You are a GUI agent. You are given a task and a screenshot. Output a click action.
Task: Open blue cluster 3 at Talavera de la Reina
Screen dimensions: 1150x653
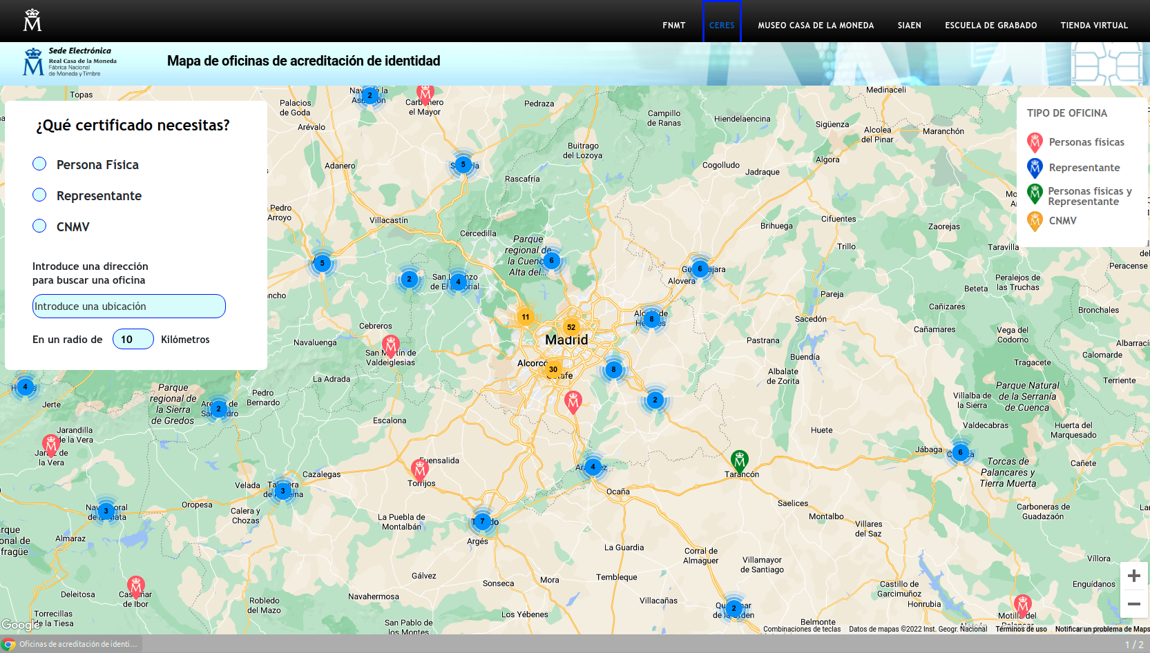282,491
